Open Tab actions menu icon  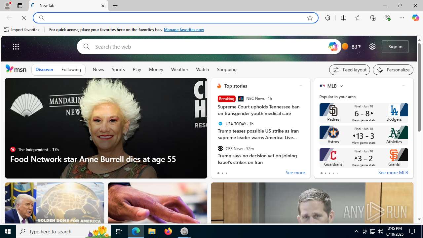(x=20, y=6)
